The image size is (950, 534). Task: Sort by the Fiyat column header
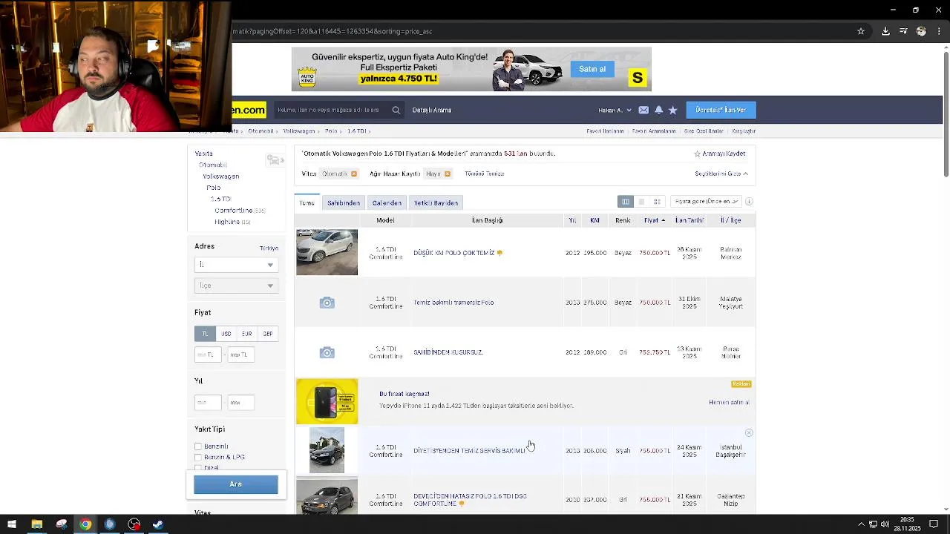click(x=654, y=220)
